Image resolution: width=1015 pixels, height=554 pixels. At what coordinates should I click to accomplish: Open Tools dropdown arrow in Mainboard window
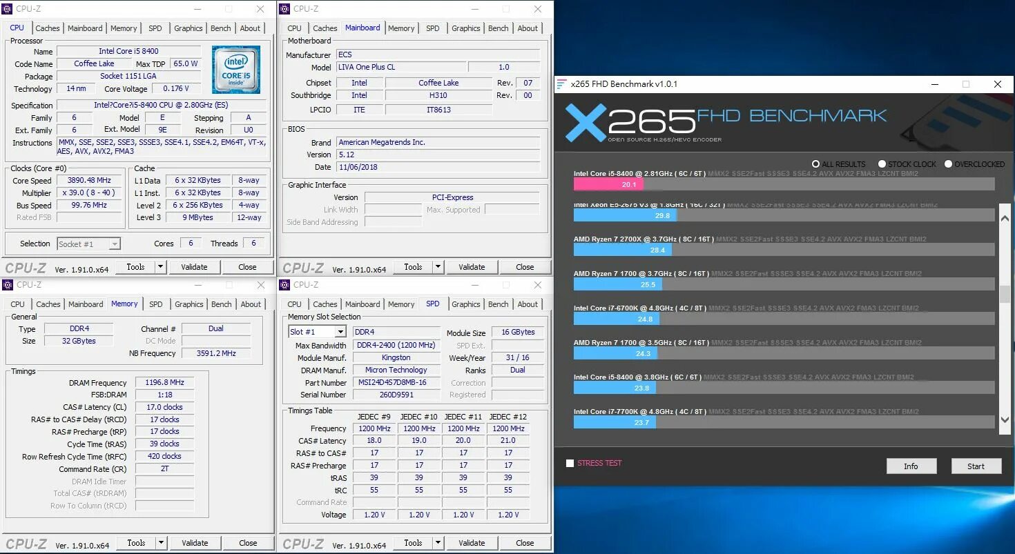438,267
